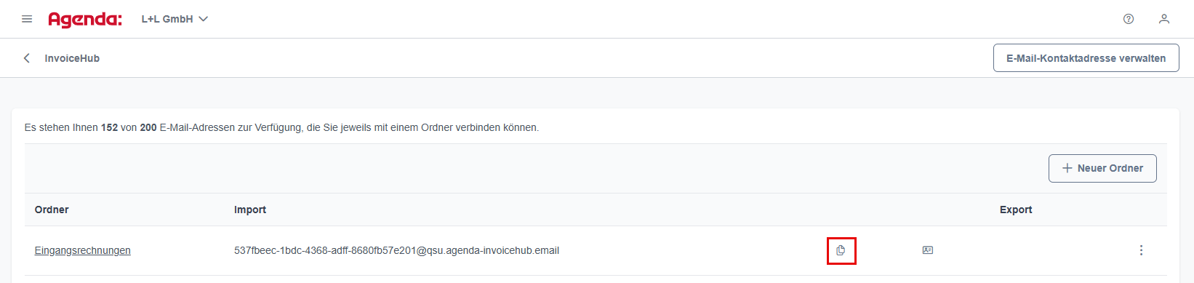Click the Import column header
Screen dimensions: 1194x283
tap(250, 210)
